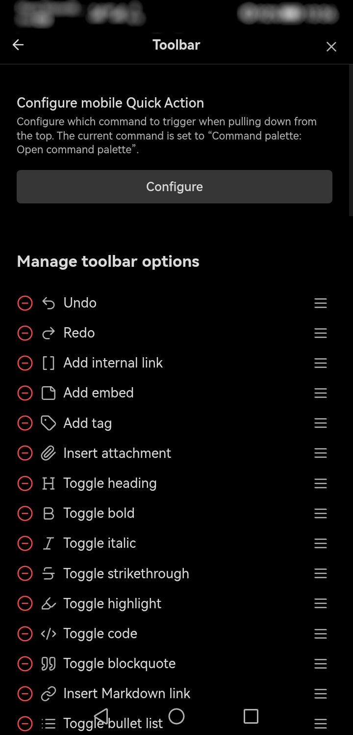Remove Add tag via the red minus
Image resolution: width=353 pixels, height=735 pixels.
pyautogui.click(x=25, y=423)
